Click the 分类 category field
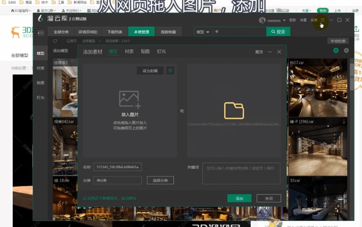Viewport: 362px width, 227px height. point(118,180)
